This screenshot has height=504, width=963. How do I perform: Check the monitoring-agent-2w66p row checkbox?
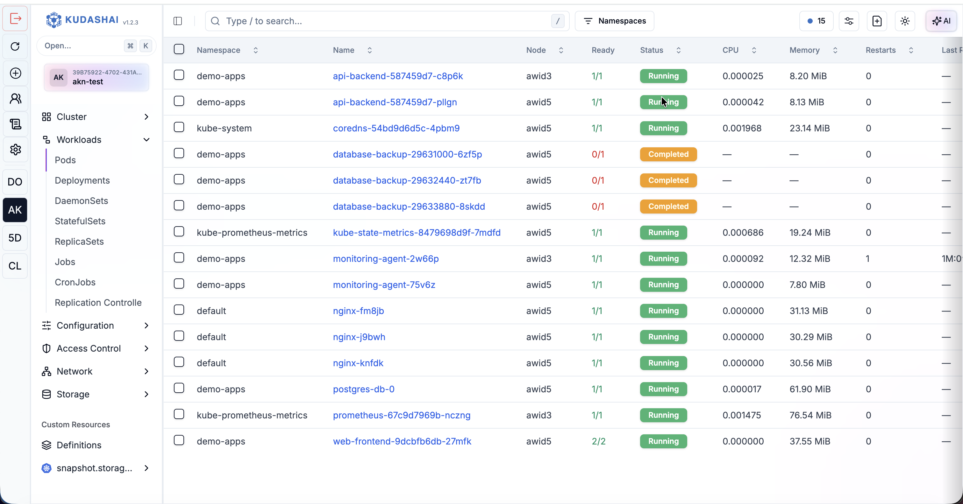coord(179,258)
